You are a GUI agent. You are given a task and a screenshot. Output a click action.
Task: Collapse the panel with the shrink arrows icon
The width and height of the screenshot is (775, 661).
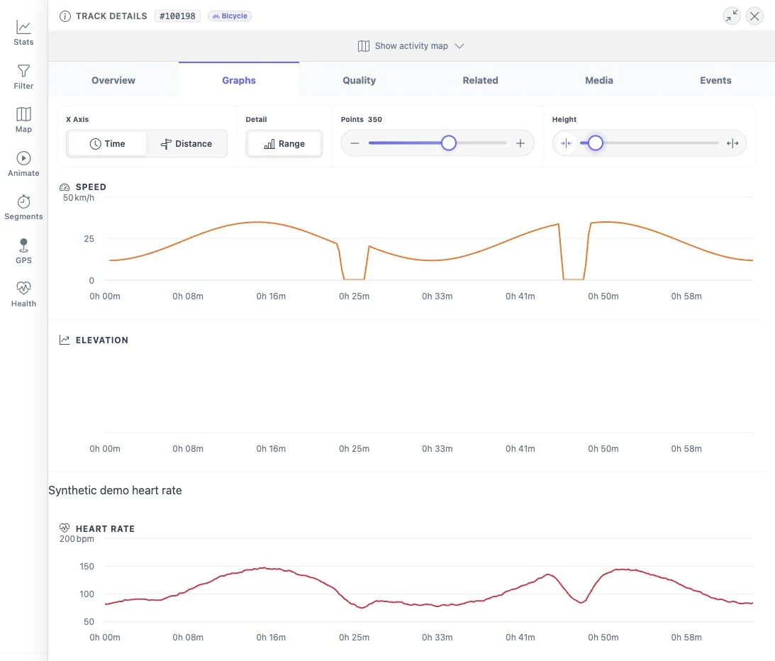(732, 16)
